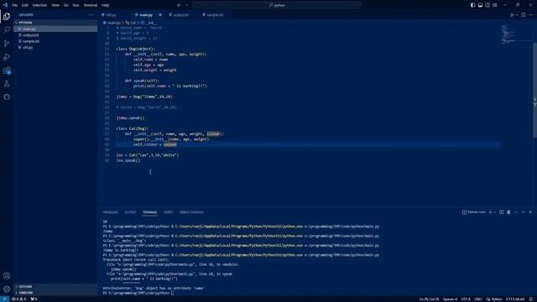Viewport: 537px width, 302px height.
Task: Open the Go menu
Action: pyautogui.click(x=65, y=5)
